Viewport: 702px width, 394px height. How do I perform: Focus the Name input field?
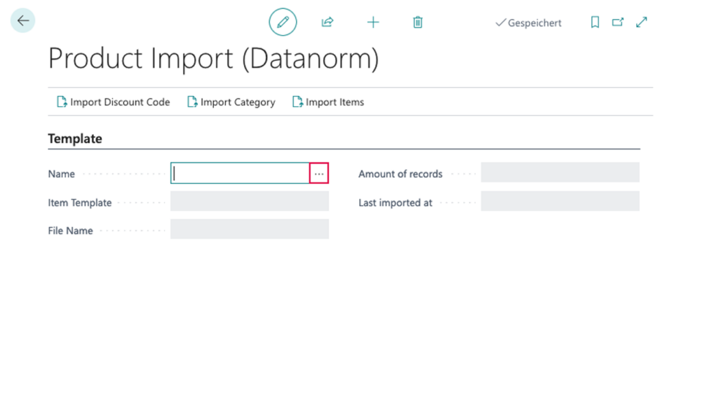click(x=240, y=173)
